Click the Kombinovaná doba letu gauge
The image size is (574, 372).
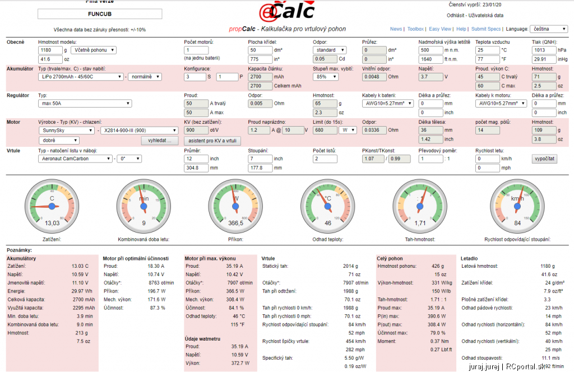(x=143, y=206)
